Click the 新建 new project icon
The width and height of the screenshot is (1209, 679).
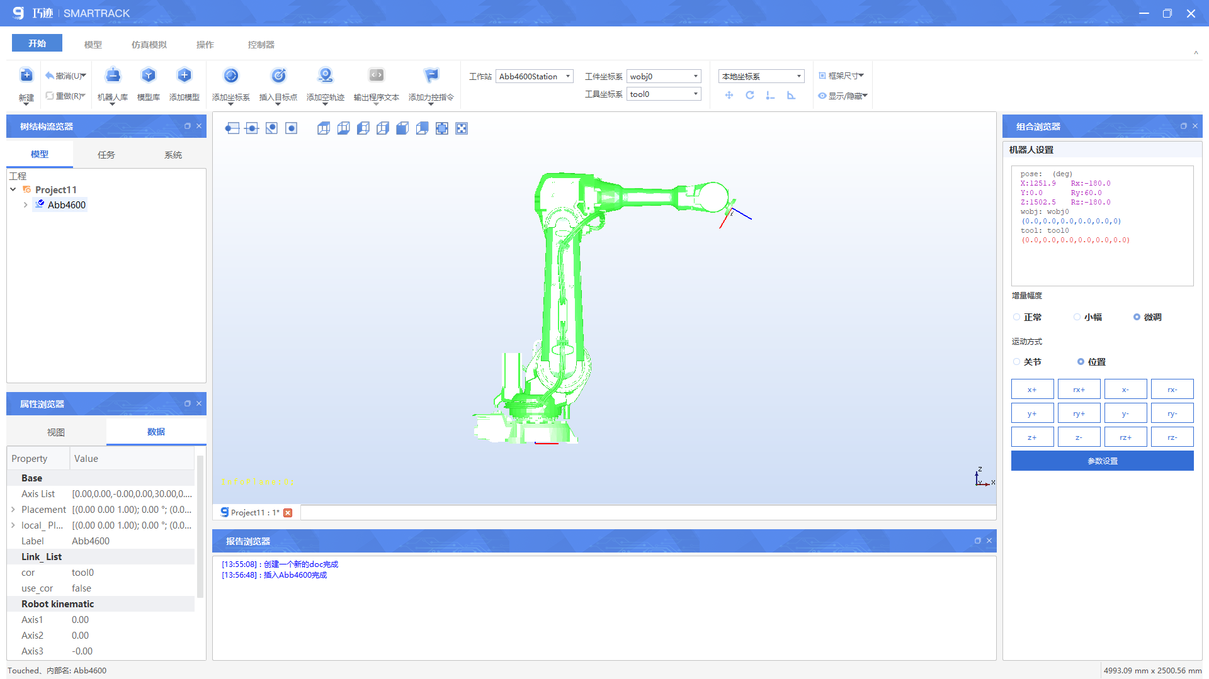coord(26,76)
